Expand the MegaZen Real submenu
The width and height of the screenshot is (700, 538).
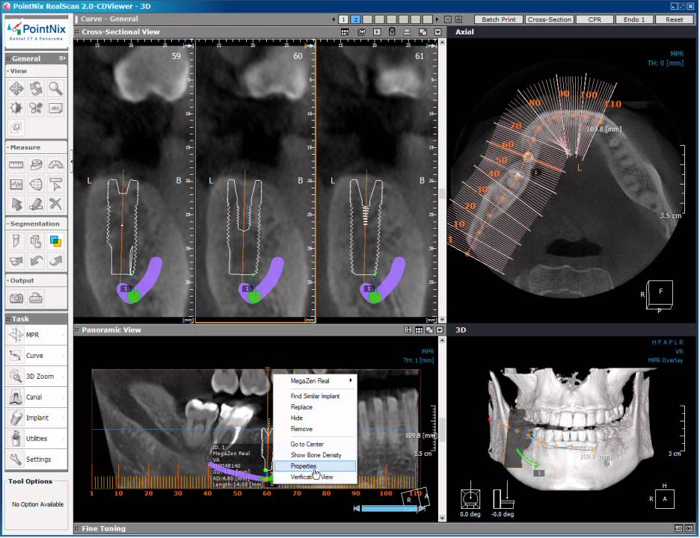[315, 381]
